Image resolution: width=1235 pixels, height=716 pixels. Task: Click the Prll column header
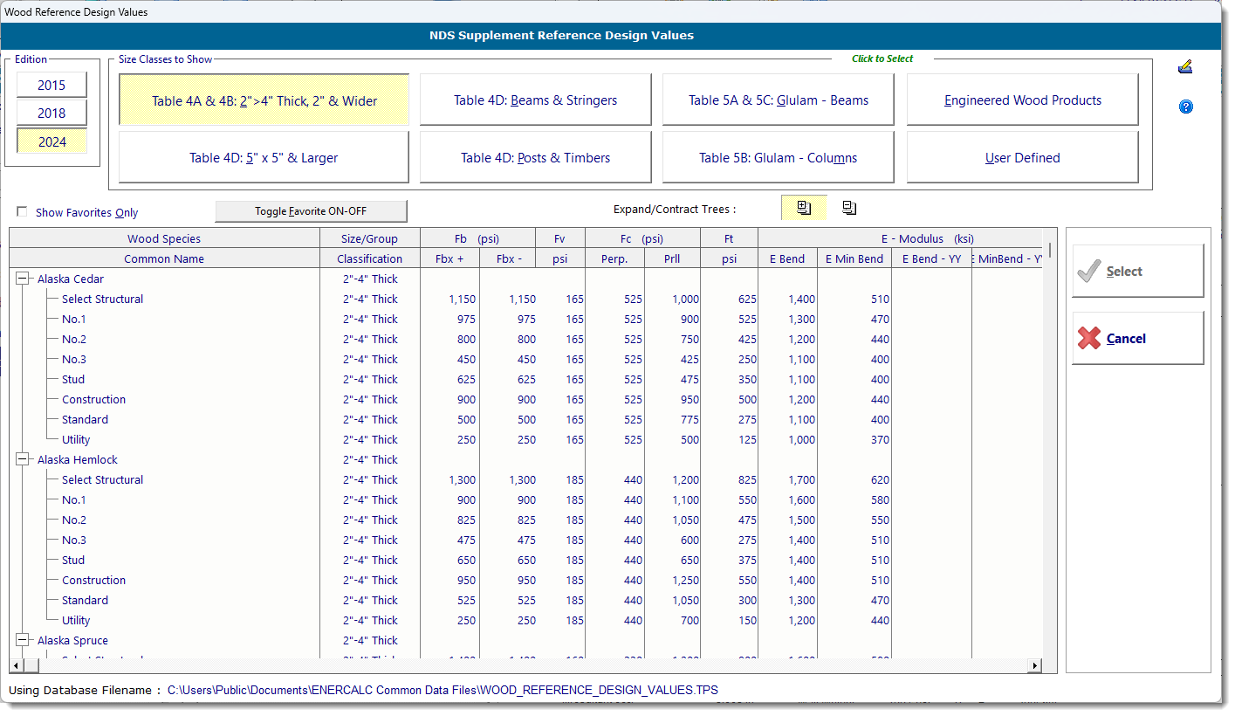tap(672, 258)
